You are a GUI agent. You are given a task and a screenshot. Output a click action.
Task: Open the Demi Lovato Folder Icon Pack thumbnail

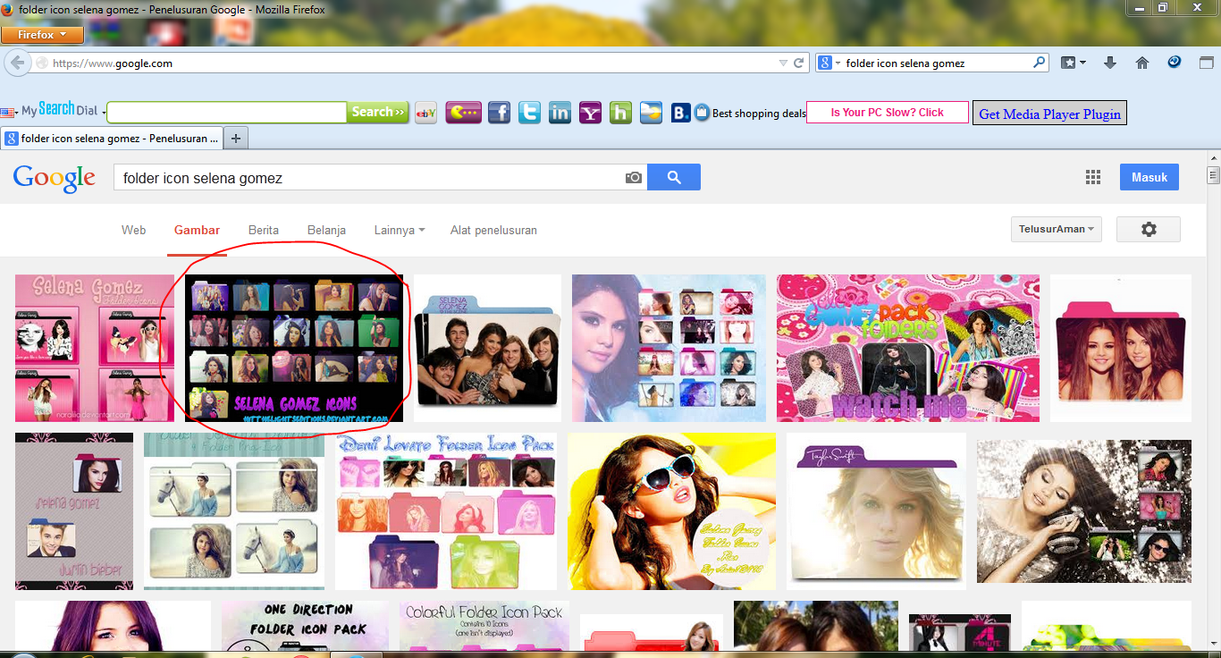pos(446,511)
